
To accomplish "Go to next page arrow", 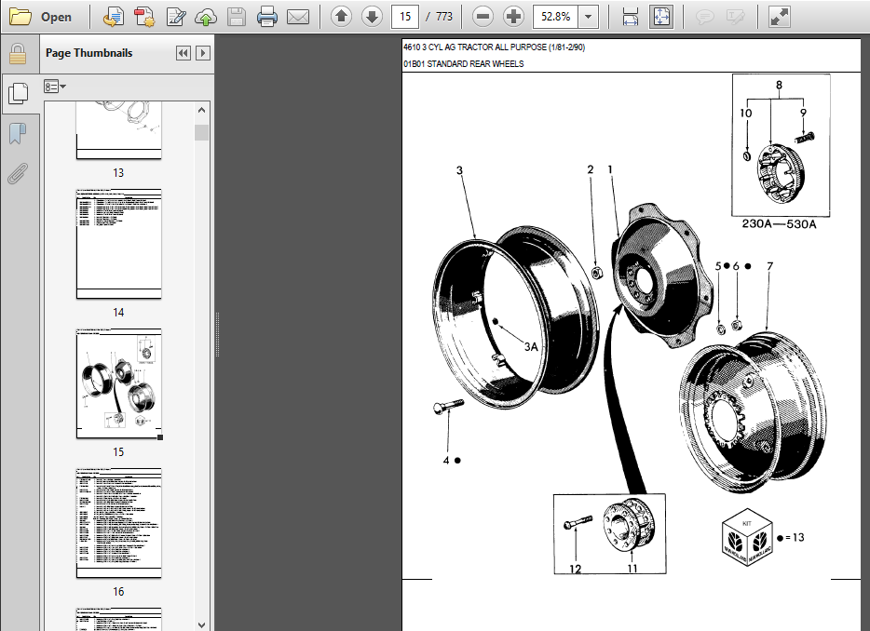I will click(372, 17).
